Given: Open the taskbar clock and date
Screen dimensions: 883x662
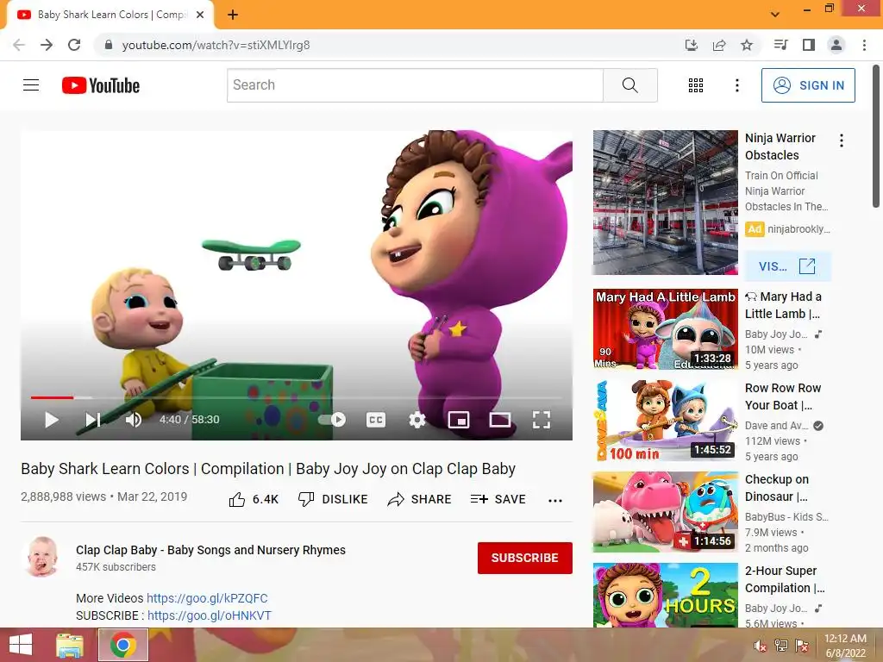Looking at the screenshot, I should click(845, 646).
